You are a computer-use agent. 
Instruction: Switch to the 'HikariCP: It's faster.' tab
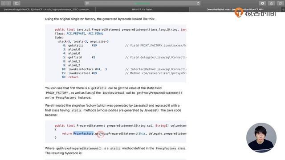(x=142, y=9)
